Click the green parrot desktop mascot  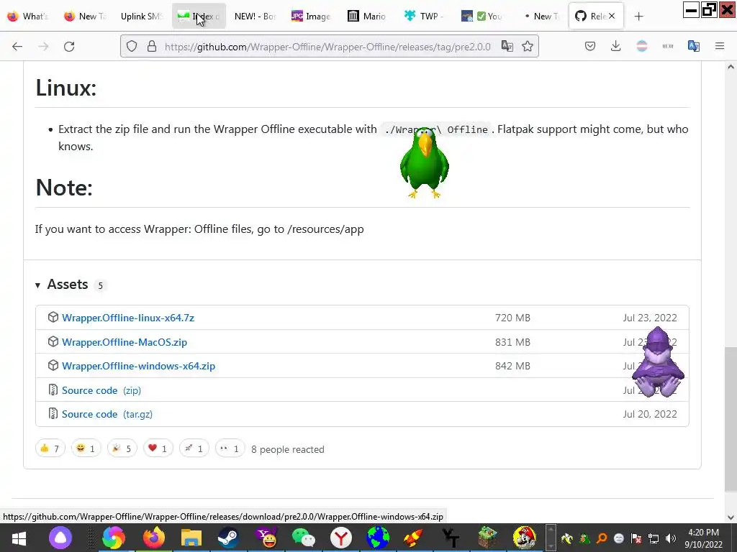click(x=425, y=163)
